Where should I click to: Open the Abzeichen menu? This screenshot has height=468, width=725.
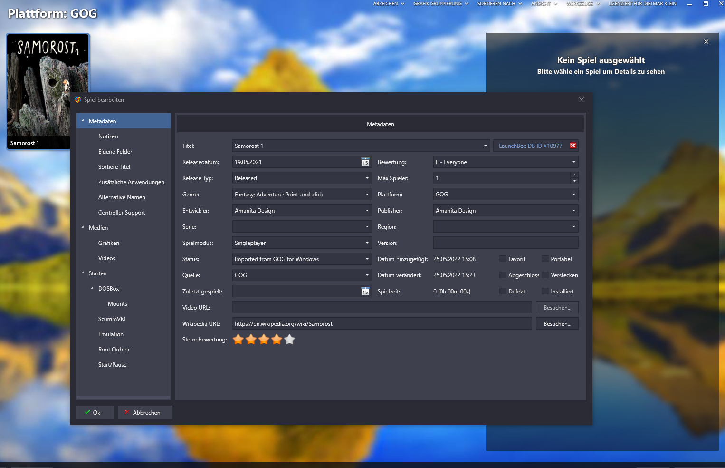[389, 4]
